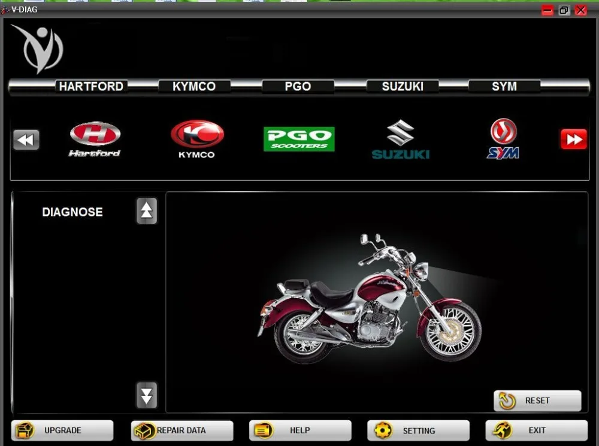Go to previous brands with rewind arrow
Viewport: 599px width, 446px height.
[26, 139]
